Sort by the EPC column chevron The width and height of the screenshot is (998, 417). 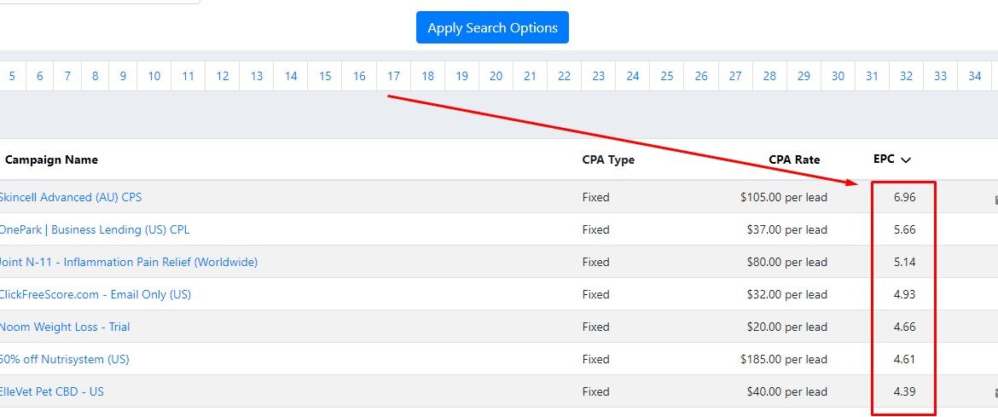pos(906,160)
